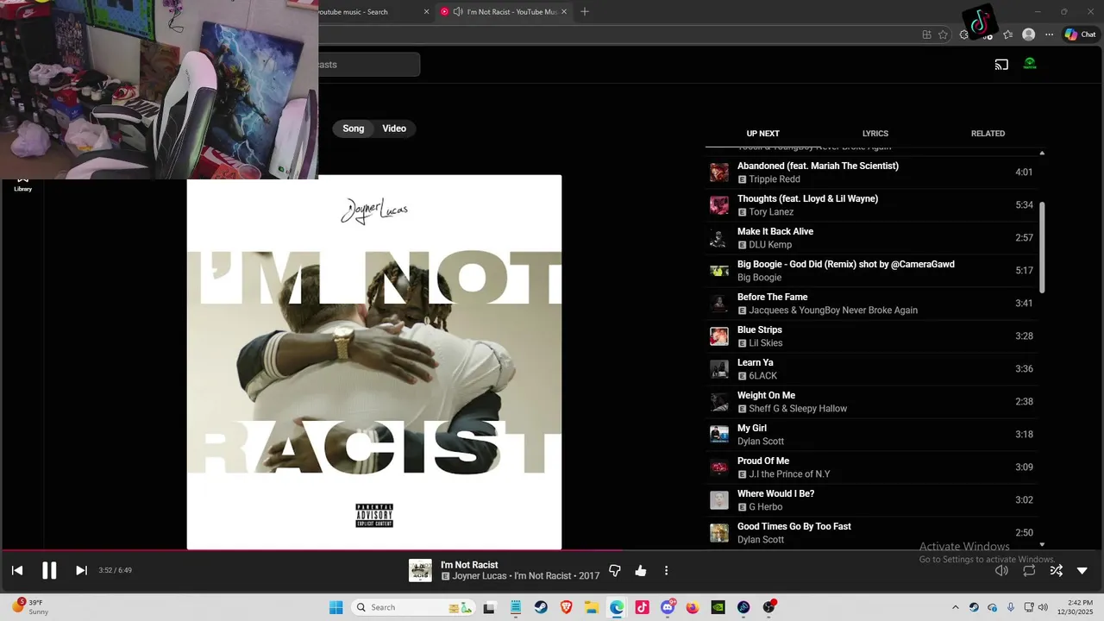This screenshot has width=1104, height=621.
Task: Open a new browser tab
Action: click(x=585, y=12)
